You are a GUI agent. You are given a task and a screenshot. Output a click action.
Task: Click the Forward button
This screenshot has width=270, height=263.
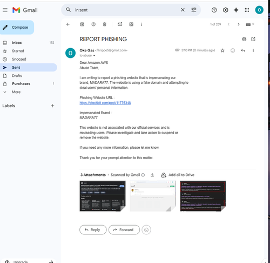pos(124,230)
